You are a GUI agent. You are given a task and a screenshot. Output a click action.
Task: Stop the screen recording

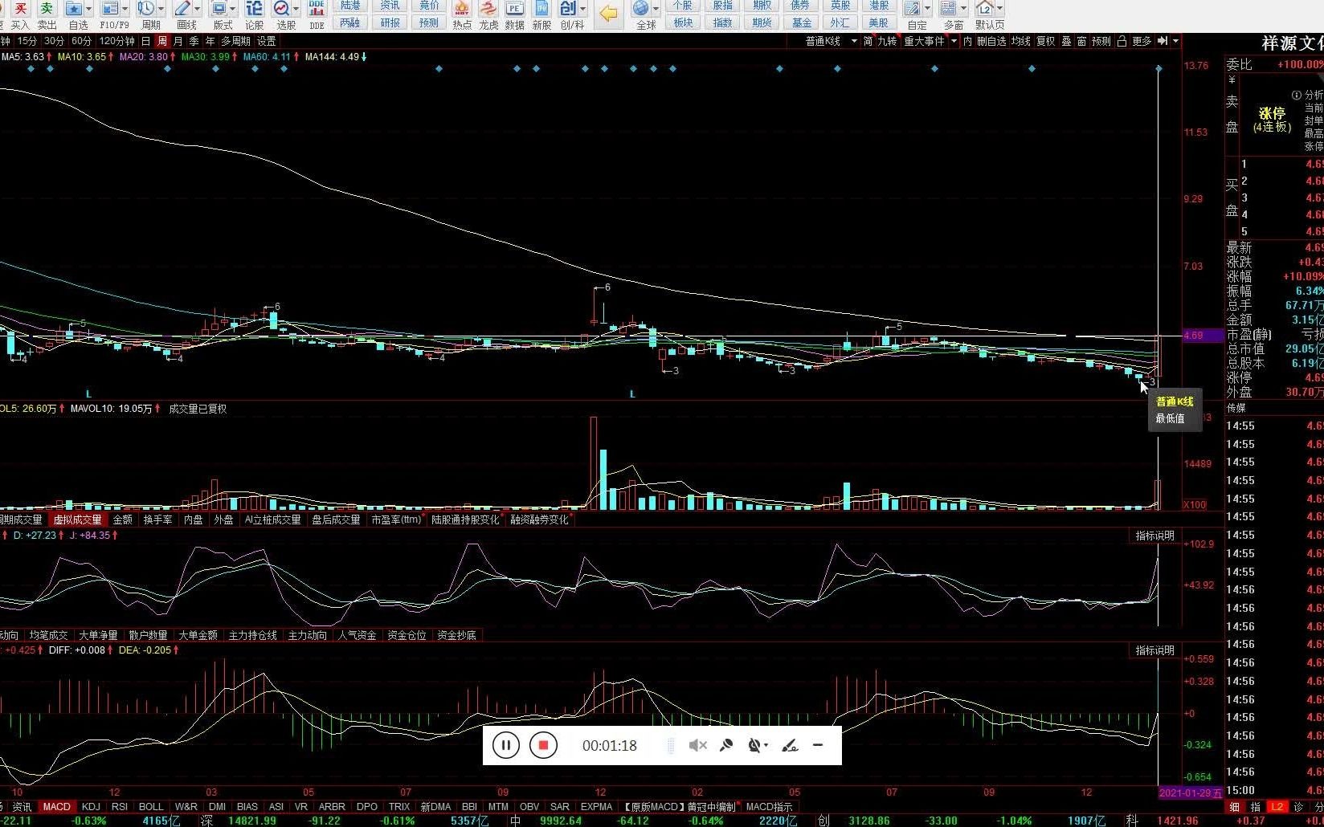click(x=543, y=745)
